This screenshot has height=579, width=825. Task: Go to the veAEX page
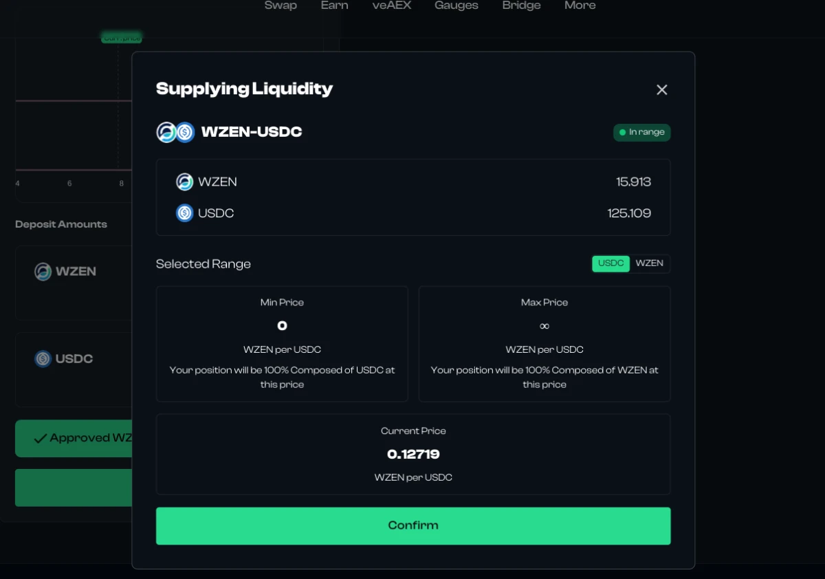[x=391, y=6]
